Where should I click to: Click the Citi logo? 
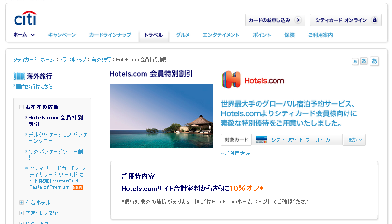(x=25, y=18)
